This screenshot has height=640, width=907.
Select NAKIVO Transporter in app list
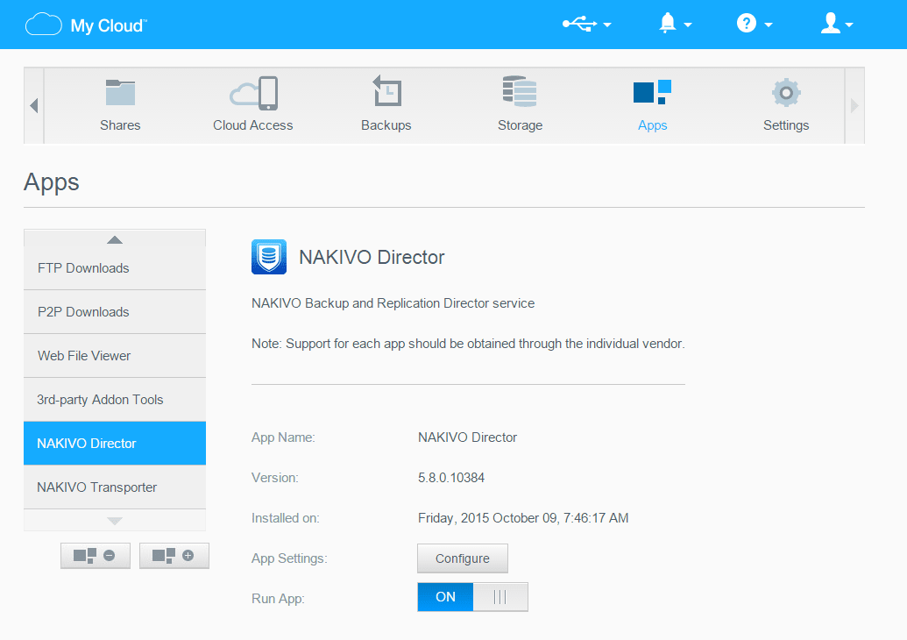tap(115, 487)
